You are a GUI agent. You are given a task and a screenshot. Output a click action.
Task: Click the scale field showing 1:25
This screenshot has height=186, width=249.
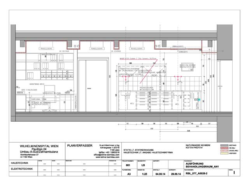(144, 174)
